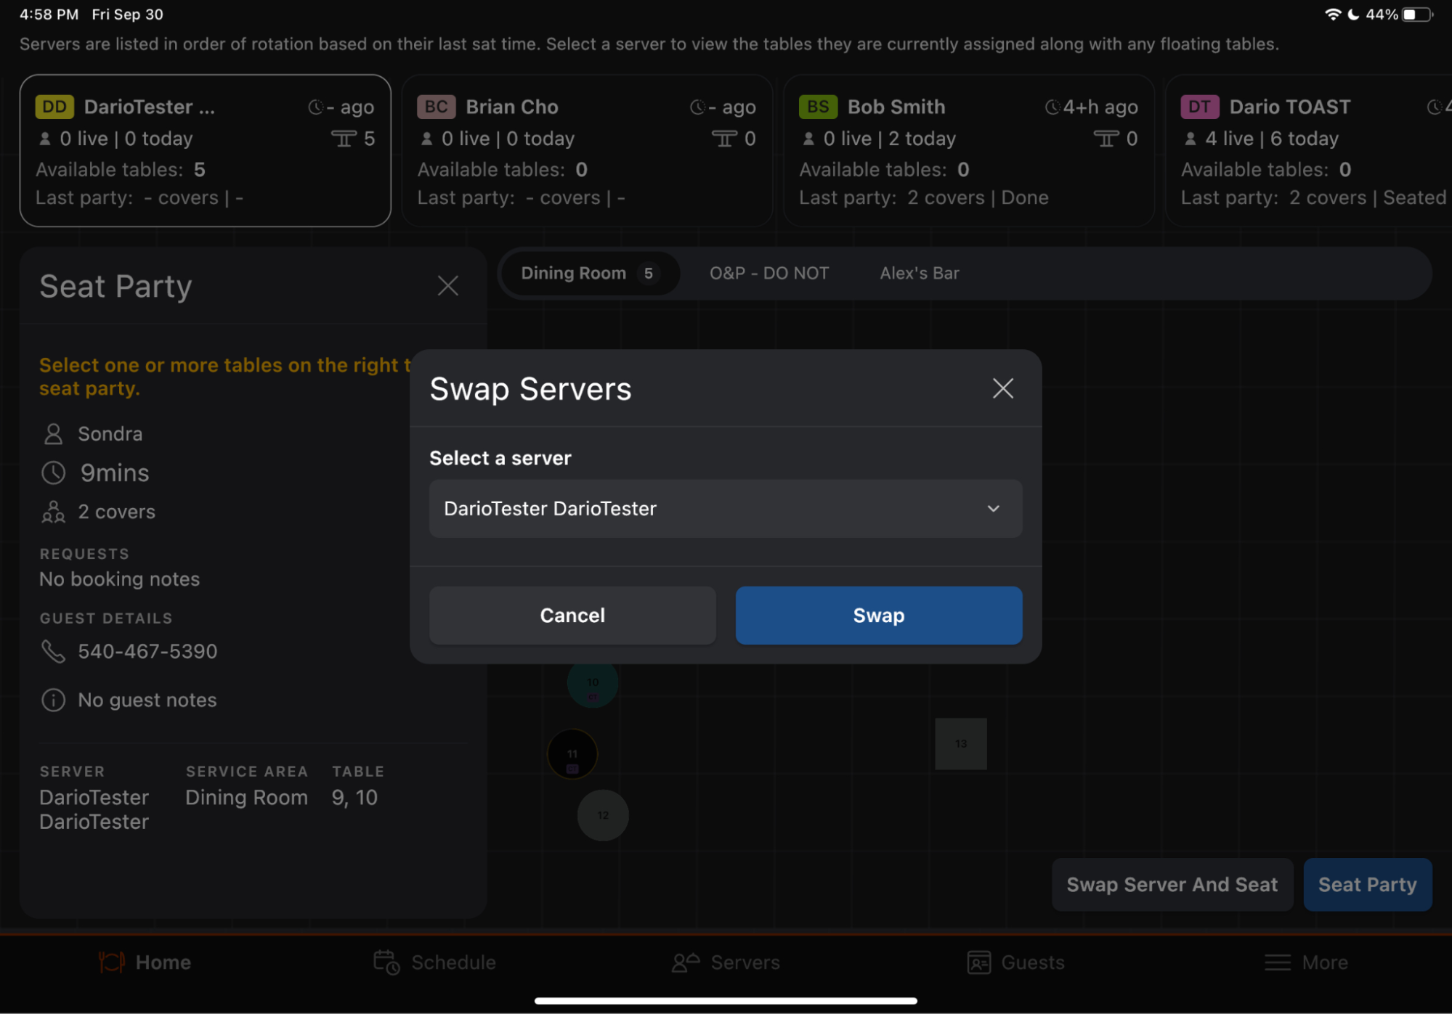Open the Schedule calendar icon
The height and width of the screenshot is (1014, 1452).
click(386, 962)
